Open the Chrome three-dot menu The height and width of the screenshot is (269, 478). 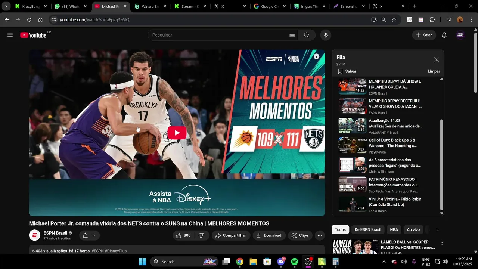point(471,20)
